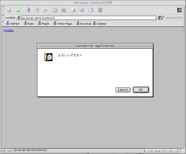Screen dimensions: 186x154
Task: Click the dialog's speech alert icon
Action: [x=48, y=57]
